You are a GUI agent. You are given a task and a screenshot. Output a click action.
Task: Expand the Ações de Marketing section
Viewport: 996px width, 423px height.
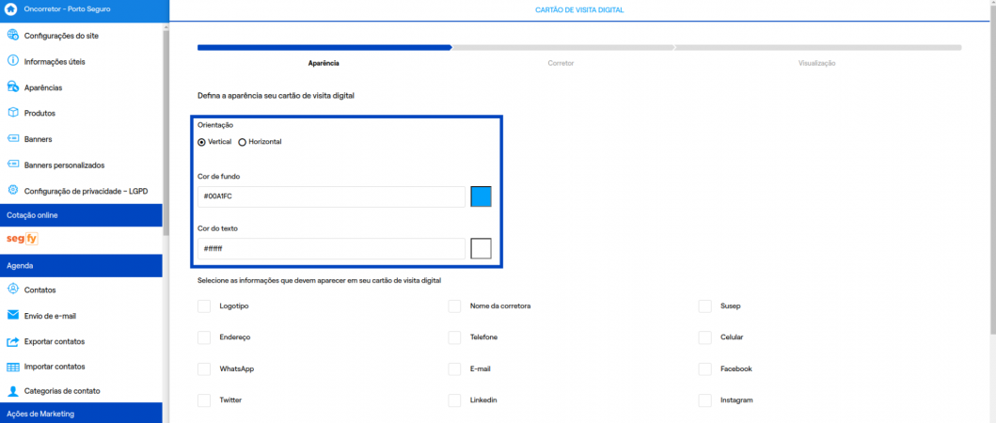point(81,414)
